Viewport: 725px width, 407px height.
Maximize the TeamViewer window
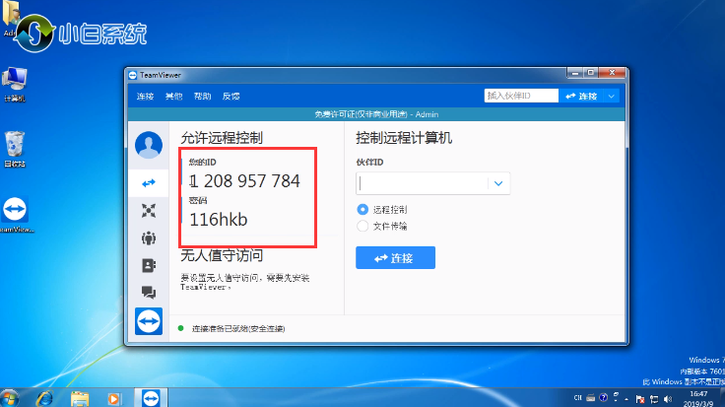590,73
